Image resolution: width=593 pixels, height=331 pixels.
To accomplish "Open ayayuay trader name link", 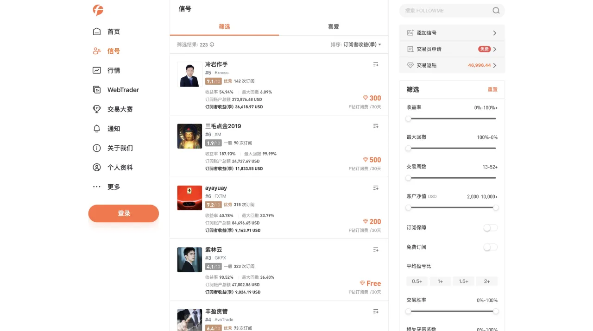I will (216, 188).
